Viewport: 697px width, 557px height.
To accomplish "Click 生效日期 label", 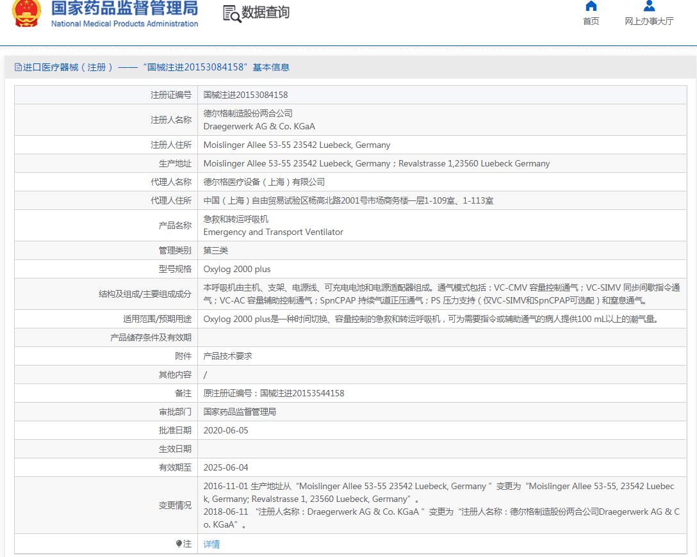I will [175, 449].
